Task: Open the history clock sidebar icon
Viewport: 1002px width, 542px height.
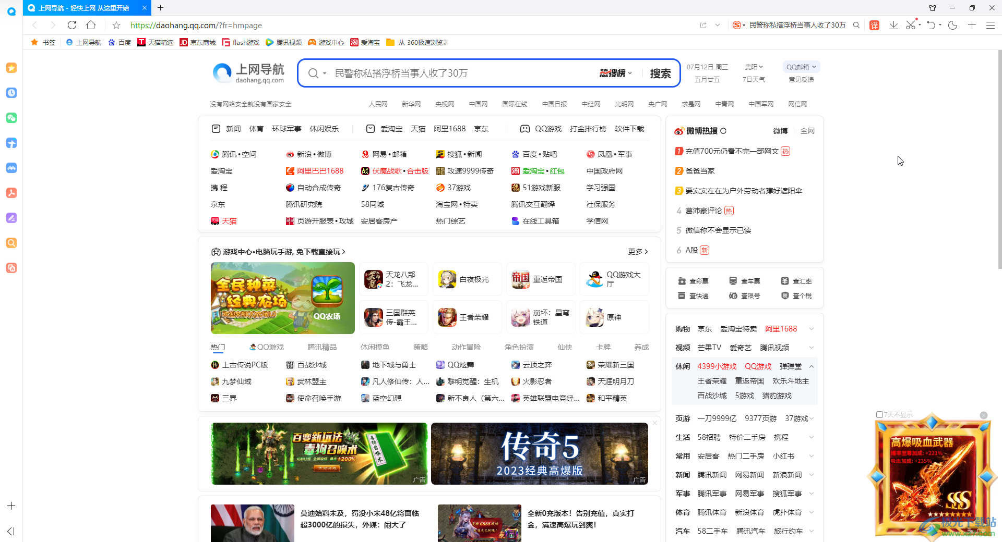Action: pos(11,93)
